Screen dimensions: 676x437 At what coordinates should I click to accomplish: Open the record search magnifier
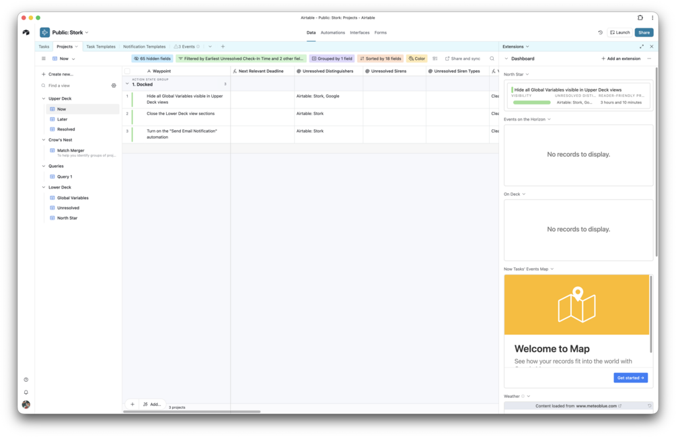492,59
